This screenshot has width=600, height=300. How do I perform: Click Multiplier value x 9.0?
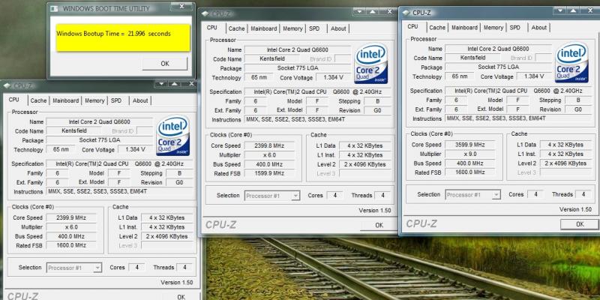tap(470, 154)
